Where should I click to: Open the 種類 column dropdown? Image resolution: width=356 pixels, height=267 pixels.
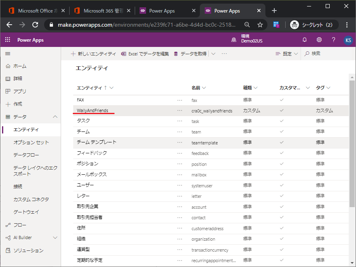(255, 88)
